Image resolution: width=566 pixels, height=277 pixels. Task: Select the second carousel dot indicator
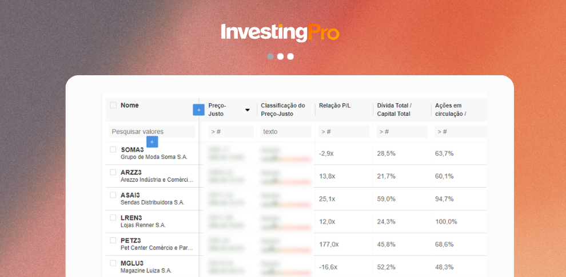pyautogui.click(x=280, y=56)
